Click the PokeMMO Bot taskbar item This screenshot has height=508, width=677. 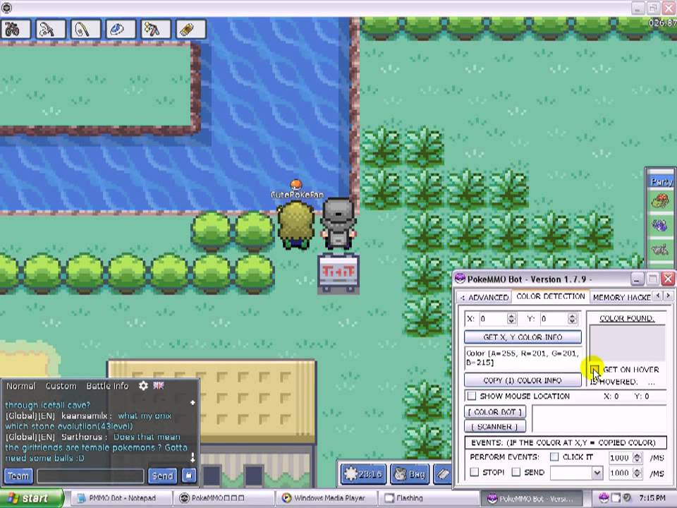(531, 499)
